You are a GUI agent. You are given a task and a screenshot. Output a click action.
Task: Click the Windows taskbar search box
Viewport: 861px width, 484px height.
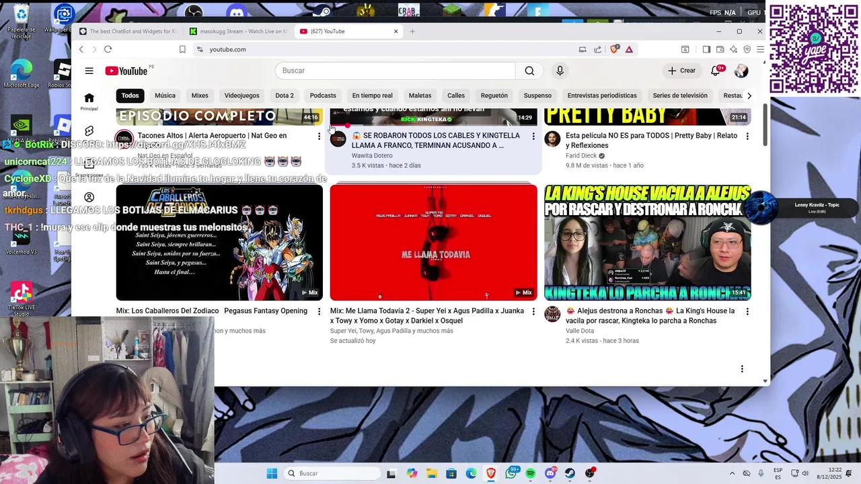[x=332, y=473]
